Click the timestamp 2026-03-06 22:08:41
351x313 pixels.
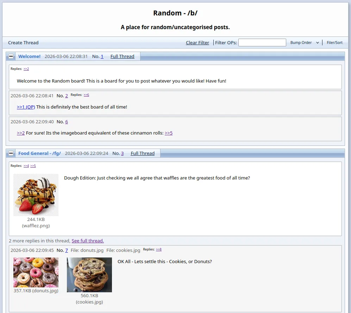pyautogui.click(x=32, y=96)
